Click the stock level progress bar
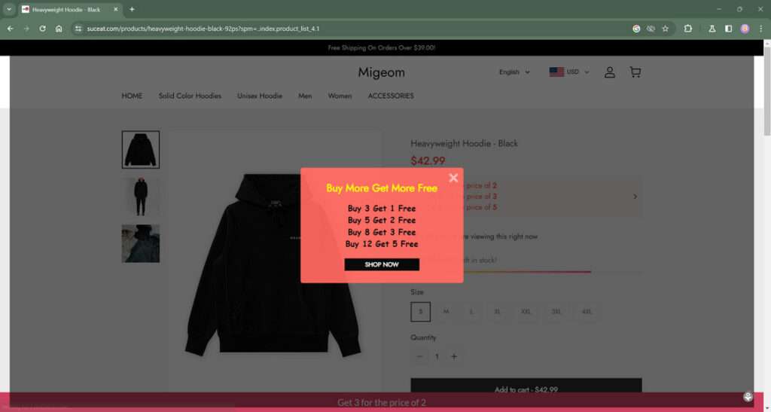771x412 pixels. click(526, 271)
